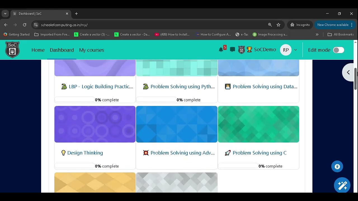Image resolution: width=358 pixels, height=201 pixels.
Task: Open Problem Solving using Data... course
Action: 265,87
